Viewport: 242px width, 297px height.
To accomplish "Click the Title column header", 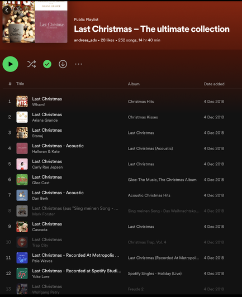I will pos(20,84).
